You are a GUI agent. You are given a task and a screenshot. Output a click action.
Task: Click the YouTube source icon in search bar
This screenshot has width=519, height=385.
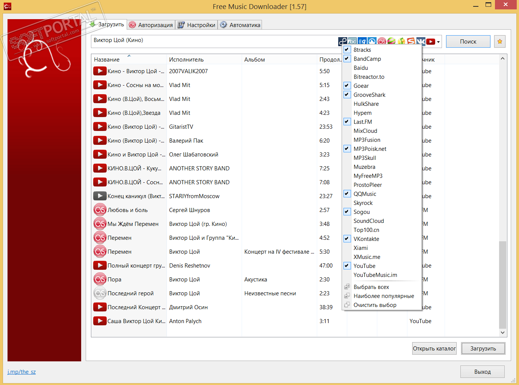tap(431, 42)
